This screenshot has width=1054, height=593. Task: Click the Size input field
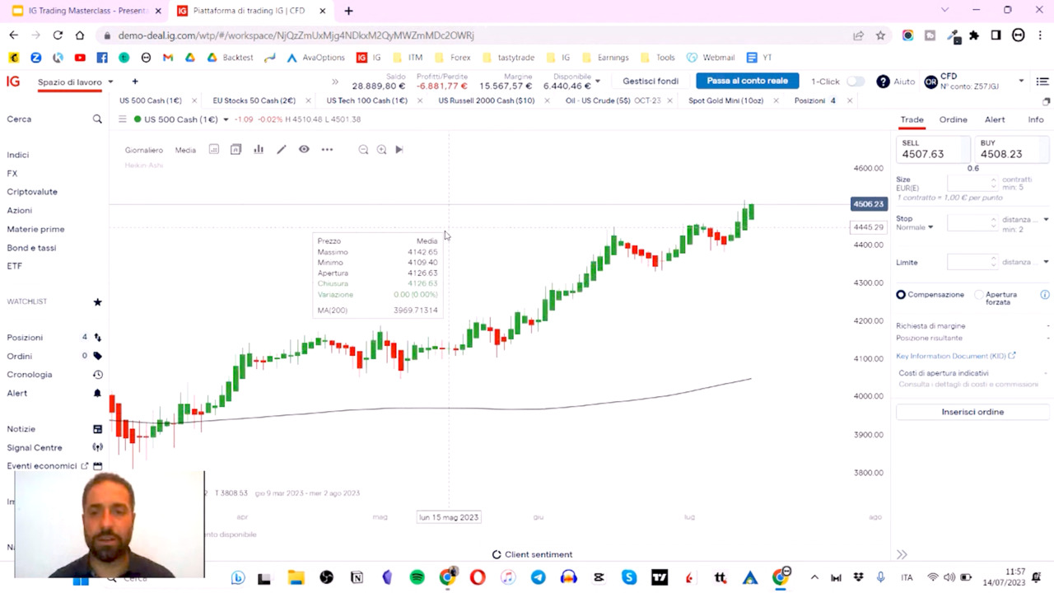point(969,184)
